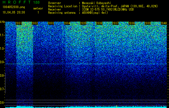
Task: Click the 0.7 frequency axis label
Action: tap(2, 89)
